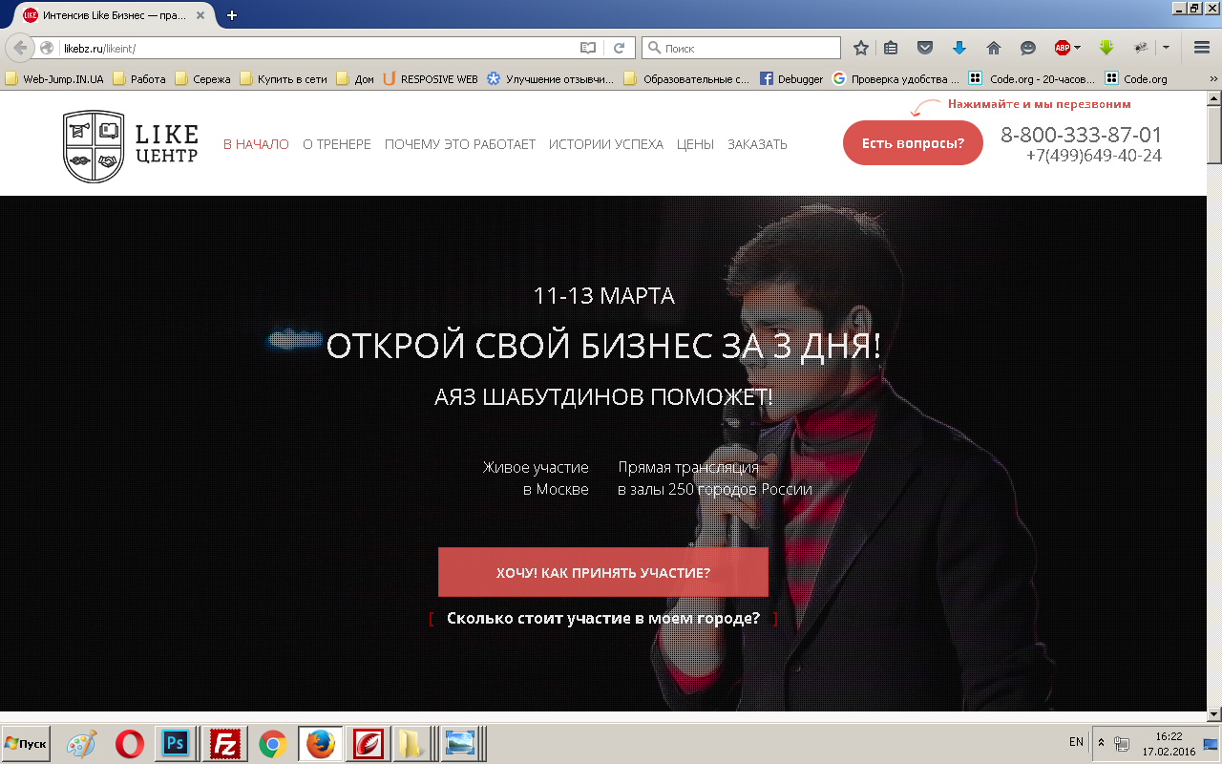This screenshot has width=1222, height=764.
Task: Toggle Reader View icon in the address bar
Action: coord(588,48)
